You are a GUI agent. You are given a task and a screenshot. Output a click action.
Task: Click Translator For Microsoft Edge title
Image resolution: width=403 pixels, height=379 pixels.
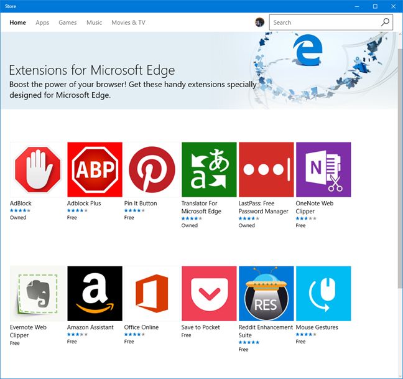[x=201, y=207]
